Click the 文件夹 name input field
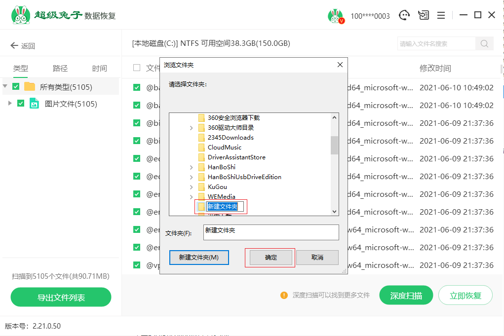This screenshot has height=336, width=504. click(271, 232)
